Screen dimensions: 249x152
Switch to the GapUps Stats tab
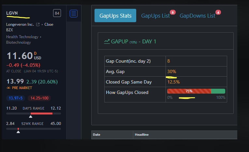click(115, 16)
